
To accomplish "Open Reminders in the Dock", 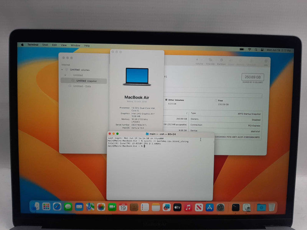I will click(145, 207).
